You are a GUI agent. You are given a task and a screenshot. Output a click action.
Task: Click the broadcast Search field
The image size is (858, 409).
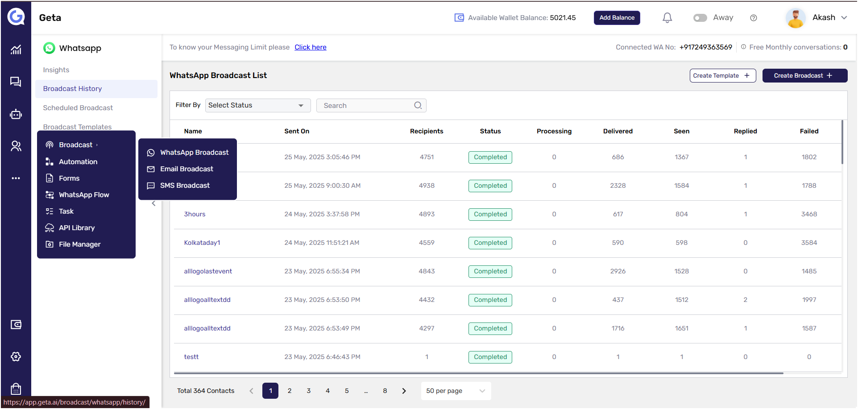pos(367,106)
